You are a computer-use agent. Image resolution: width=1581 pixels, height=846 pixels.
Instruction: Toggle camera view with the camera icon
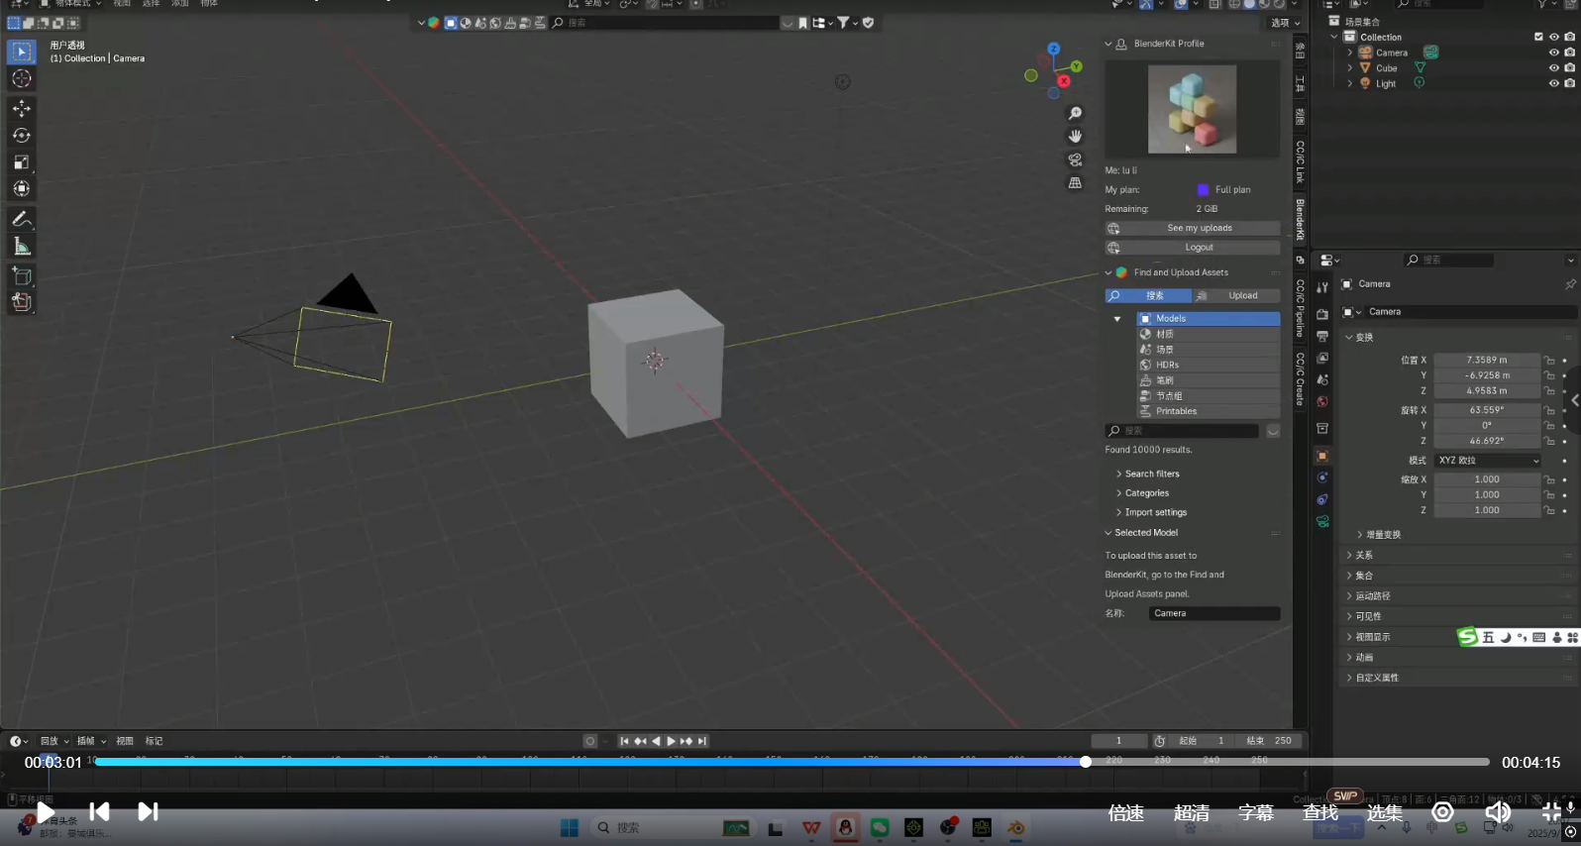pyautogui.click(x=1075, y=159)
